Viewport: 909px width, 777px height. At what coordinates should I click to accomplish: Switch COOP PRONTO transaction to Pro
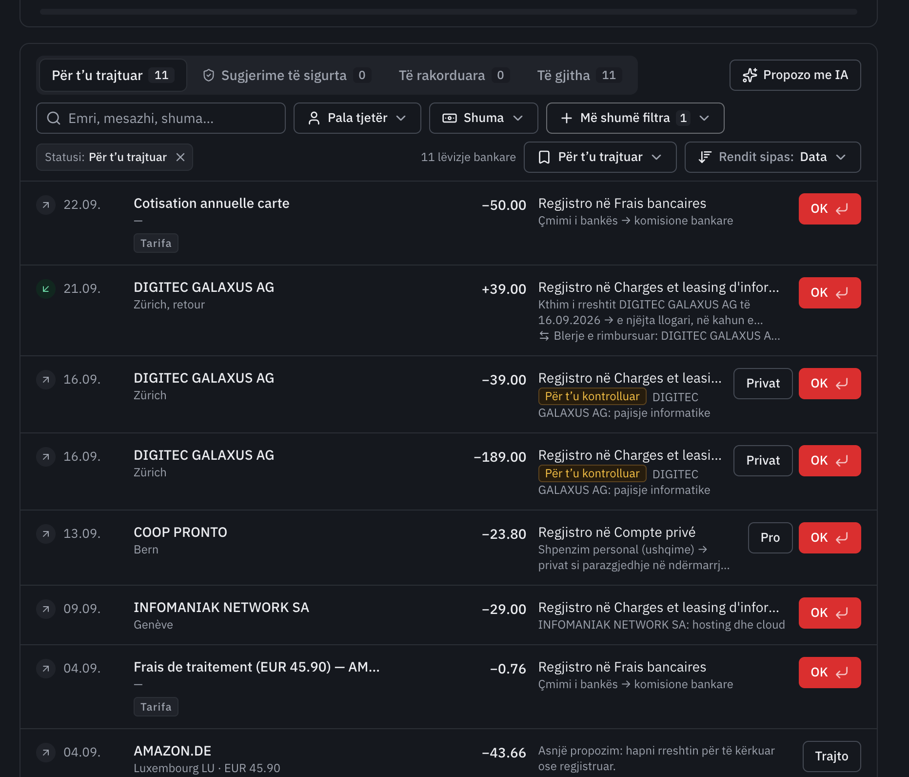[x=770, y=538]
